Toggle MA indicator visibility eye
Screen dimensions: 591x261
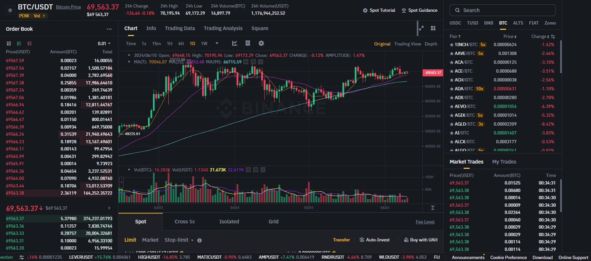point(246,62)
